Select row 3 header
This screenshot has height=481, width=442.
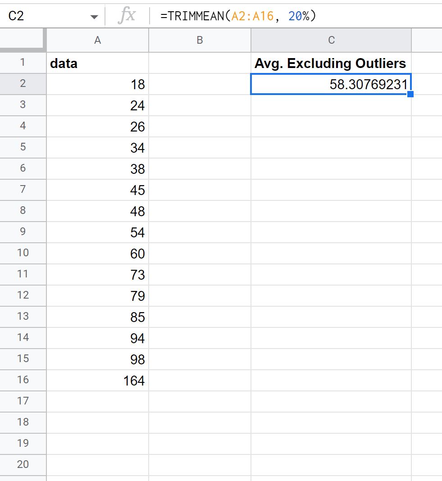(x=23, y=105)
